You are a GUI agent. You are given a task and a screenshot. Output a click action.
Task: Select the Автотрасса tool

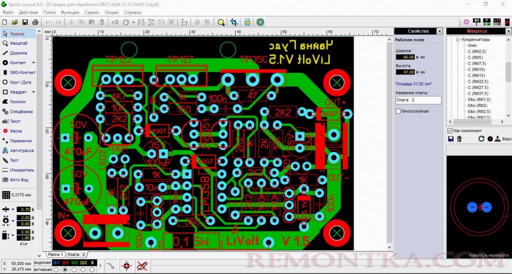point(18,150)
